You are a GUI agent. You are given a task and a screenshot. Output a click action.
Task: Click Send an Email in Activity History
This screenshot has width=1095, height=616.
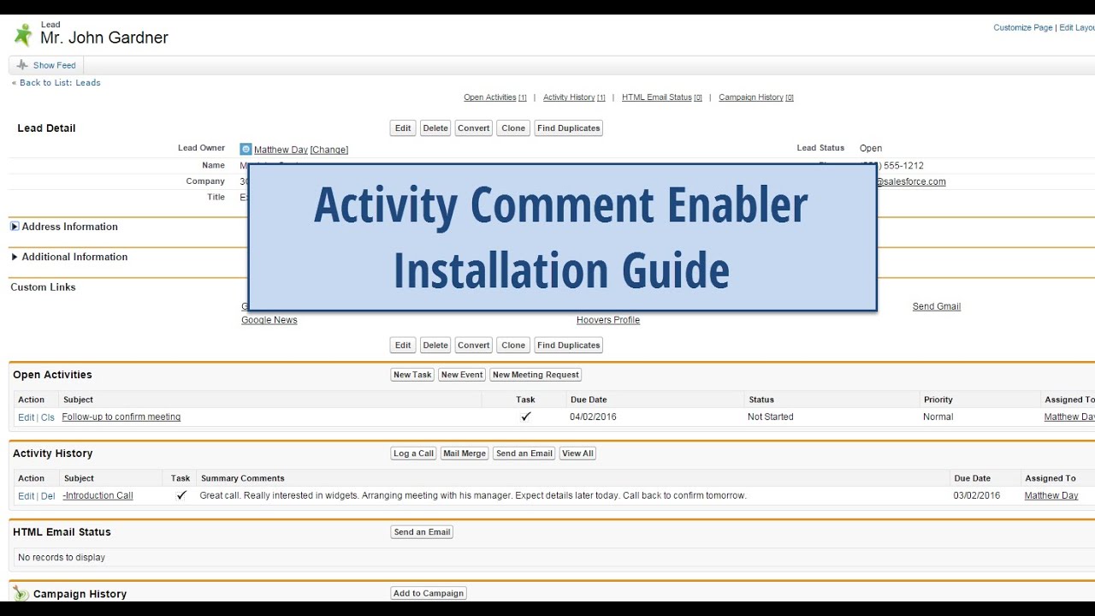524,453
